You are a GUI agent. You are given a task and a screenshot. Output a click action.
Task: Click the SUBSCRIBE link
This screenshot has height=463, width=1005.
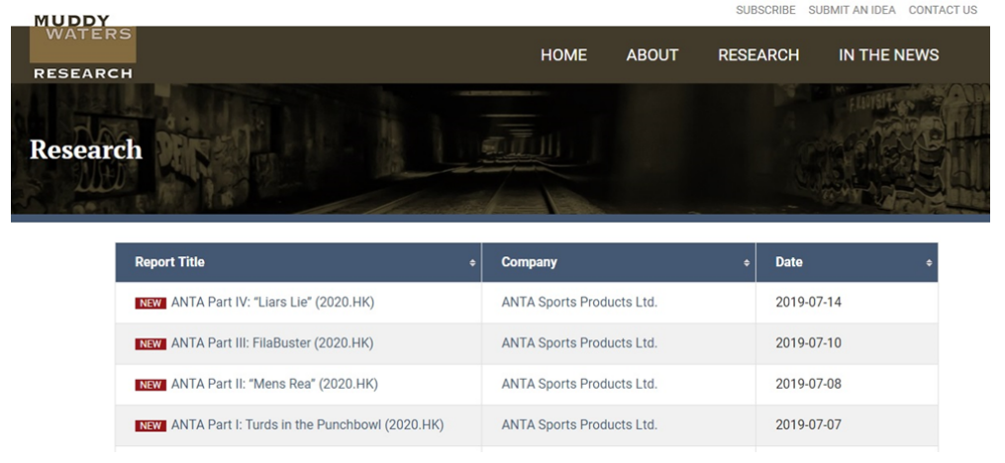tap(765, 10)
